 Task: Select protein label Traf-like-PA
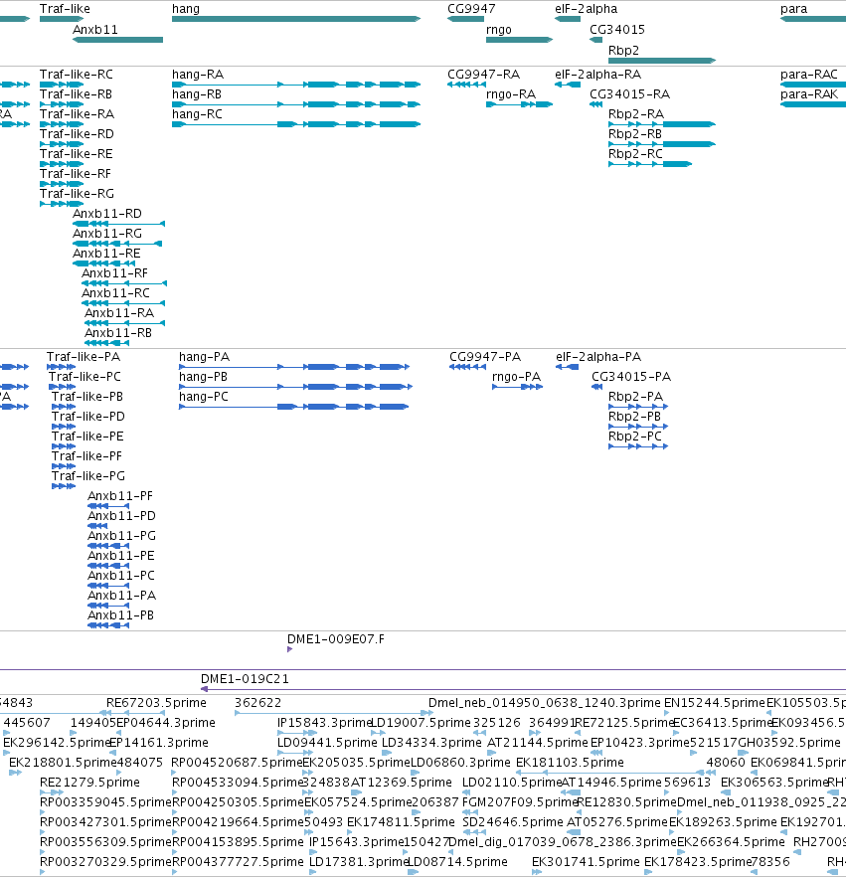[x=84, y=357]
